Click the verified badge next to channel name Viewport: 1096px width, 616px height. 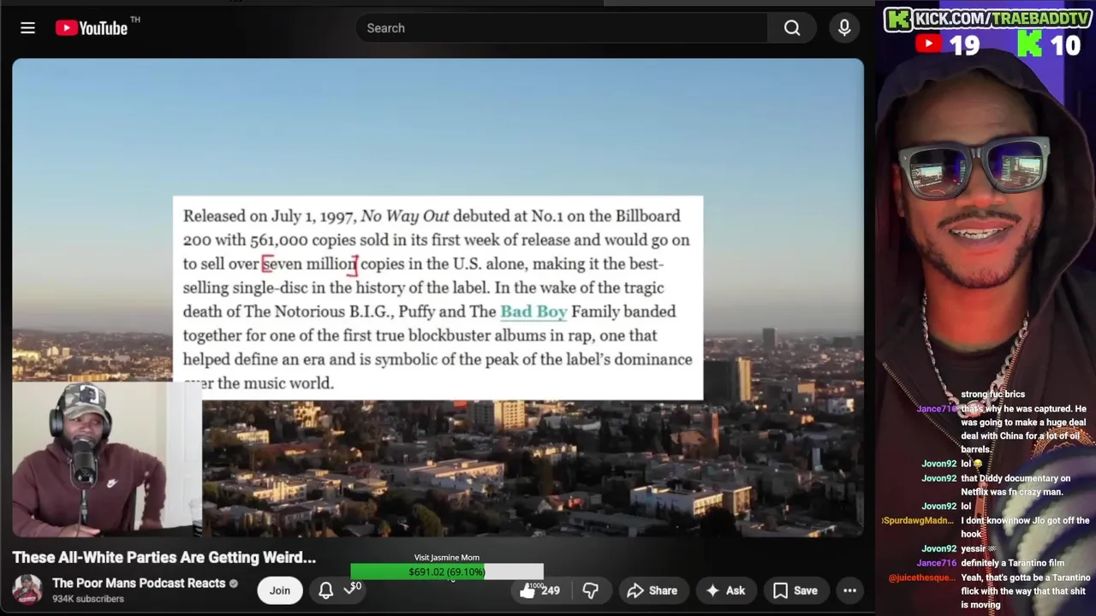click(234, 583)
